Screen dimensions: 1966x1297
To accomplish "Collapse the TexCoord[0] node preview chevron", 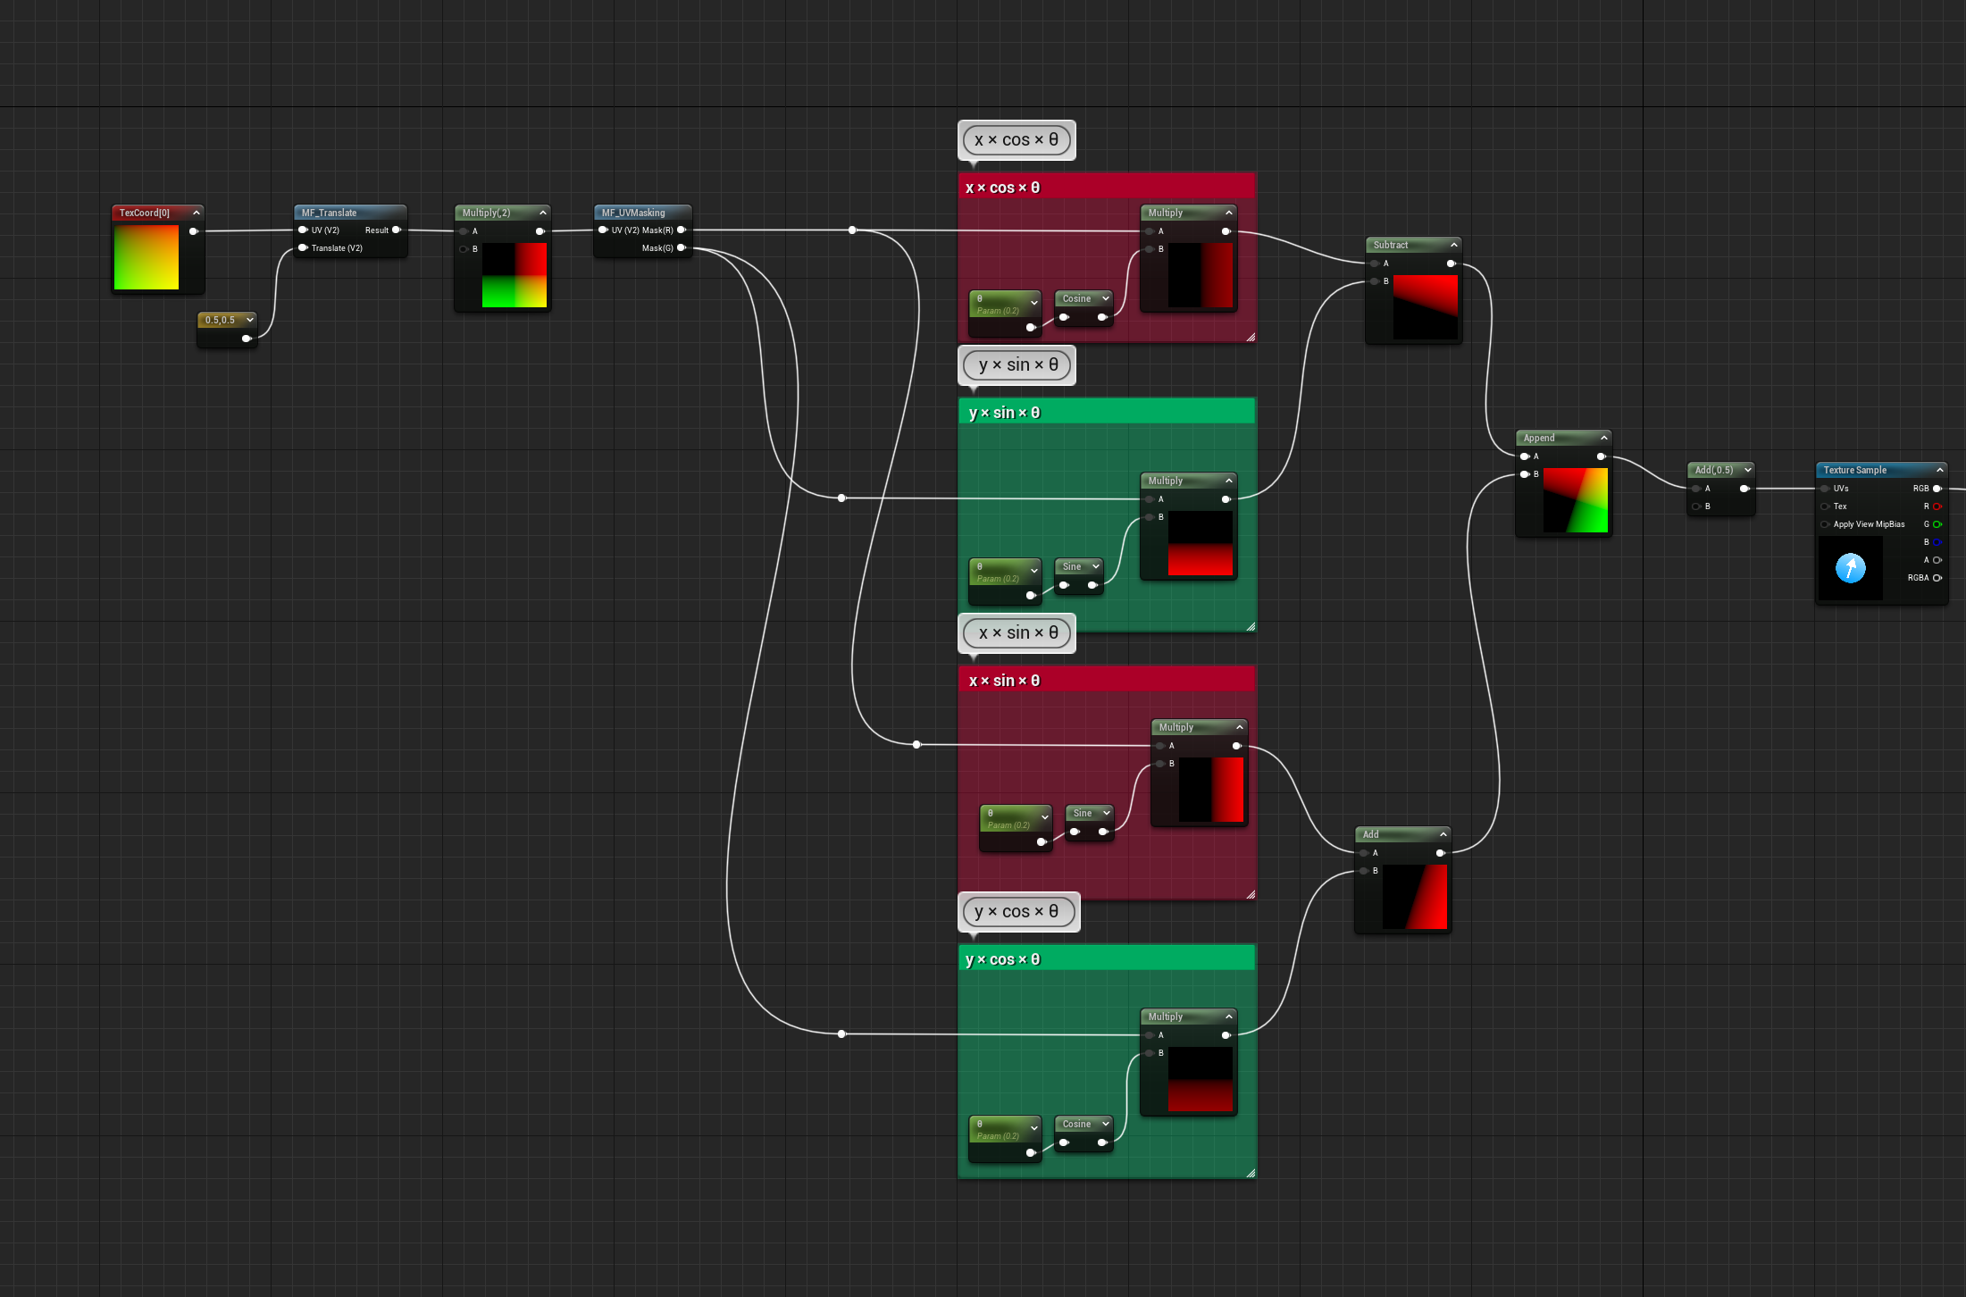I will click(197, 213).
